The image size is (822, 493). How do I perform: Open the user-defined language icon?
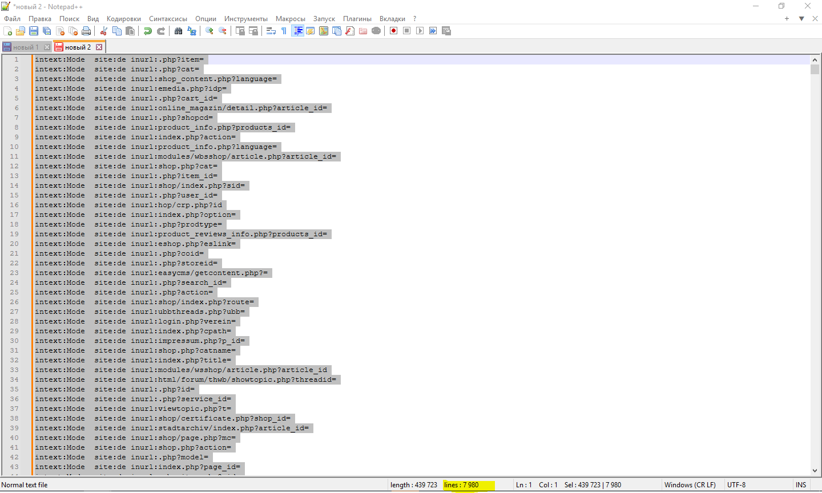311,31
